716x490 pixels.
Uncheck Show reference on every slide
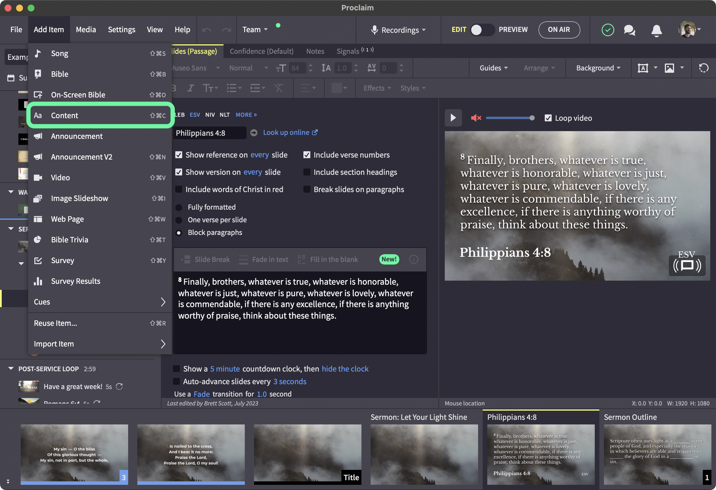179,155
